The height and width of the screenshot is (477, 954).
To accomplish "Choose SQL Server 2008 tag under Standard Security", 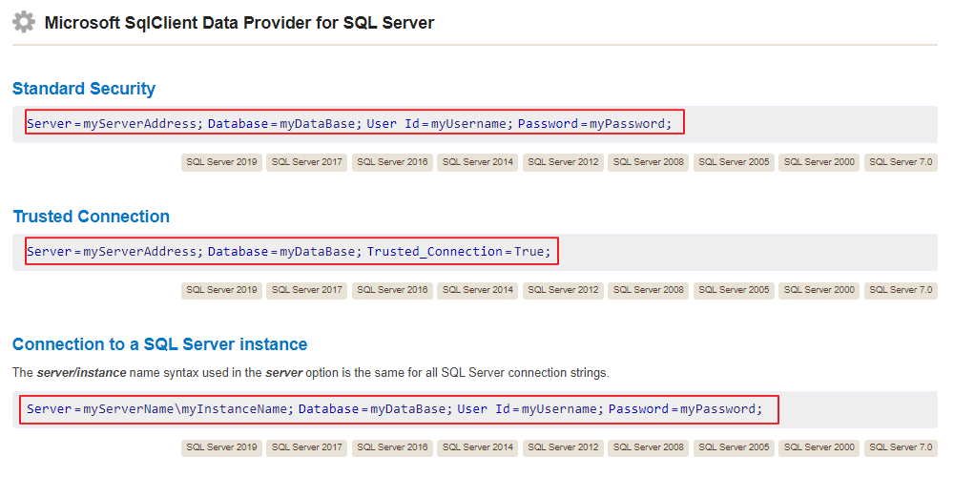I will [649, 162].
